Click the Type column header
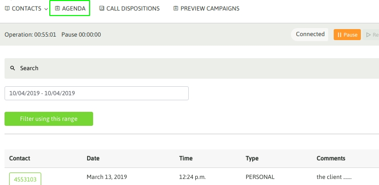Viewport: 379px width, 185px height. click(252, 158)
